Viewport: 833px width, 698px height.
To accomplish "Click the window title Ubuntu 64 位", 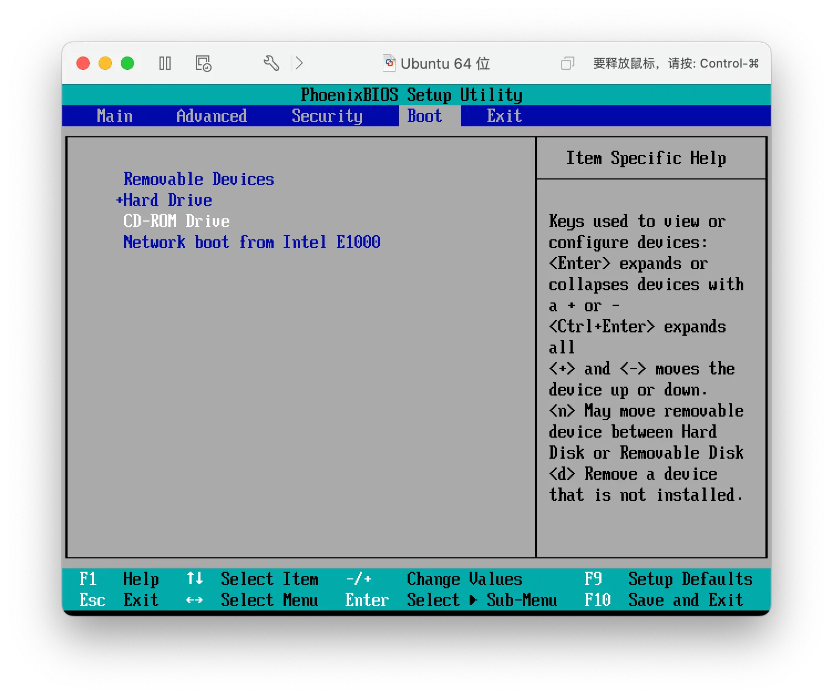I will (445, 63).
